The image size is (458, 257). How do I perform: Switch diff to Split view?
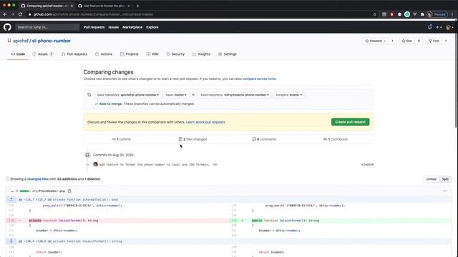(445, 179)
